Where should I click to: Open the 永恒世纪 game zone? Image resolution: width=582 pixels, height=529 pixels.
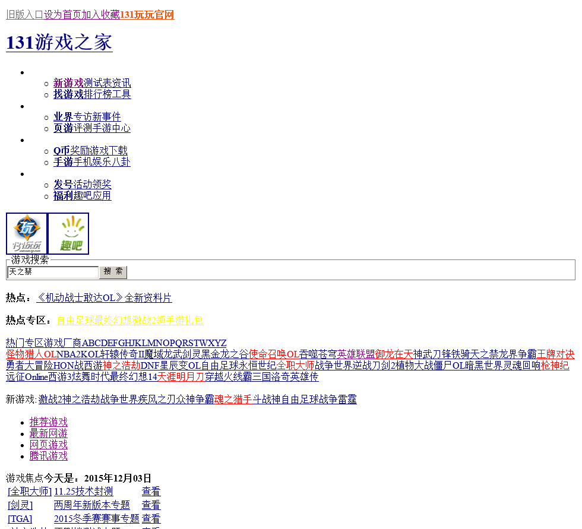(x=257, y=365)
